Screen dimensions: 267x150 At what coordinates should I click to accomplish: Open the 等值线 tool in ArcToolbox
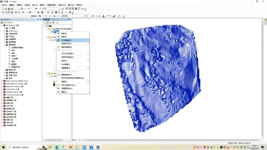(14, 64)
